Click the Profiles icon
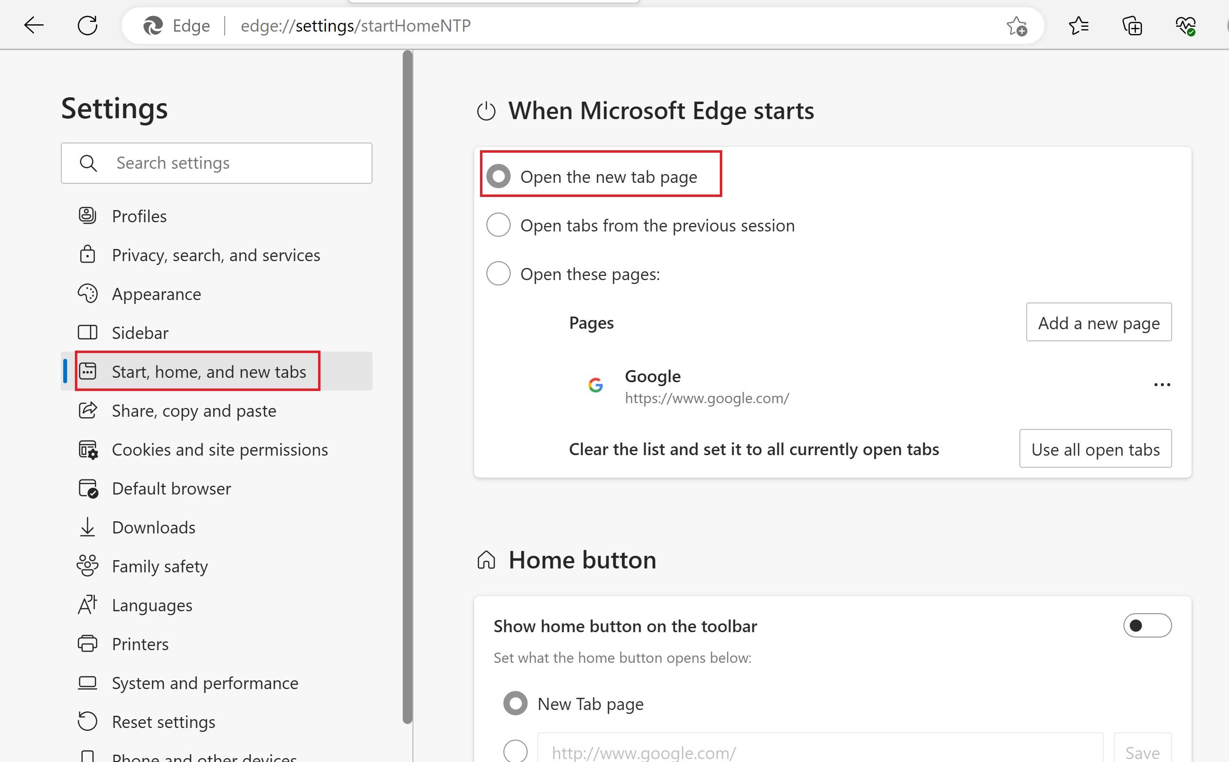1229x762 pixels. (x=88, y=216)
